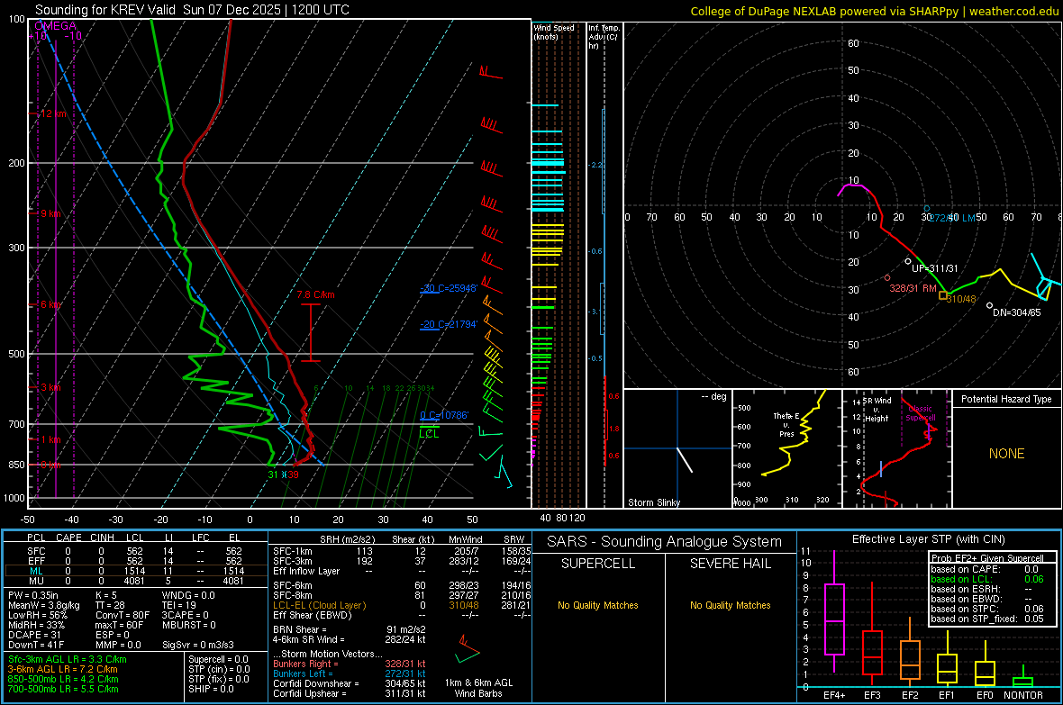Click the 1km & 6km AGL wind barb glyph

pos(468,649)
